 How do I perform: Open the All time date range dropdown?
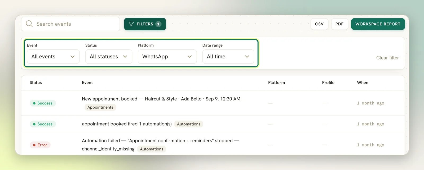[228, 57]
